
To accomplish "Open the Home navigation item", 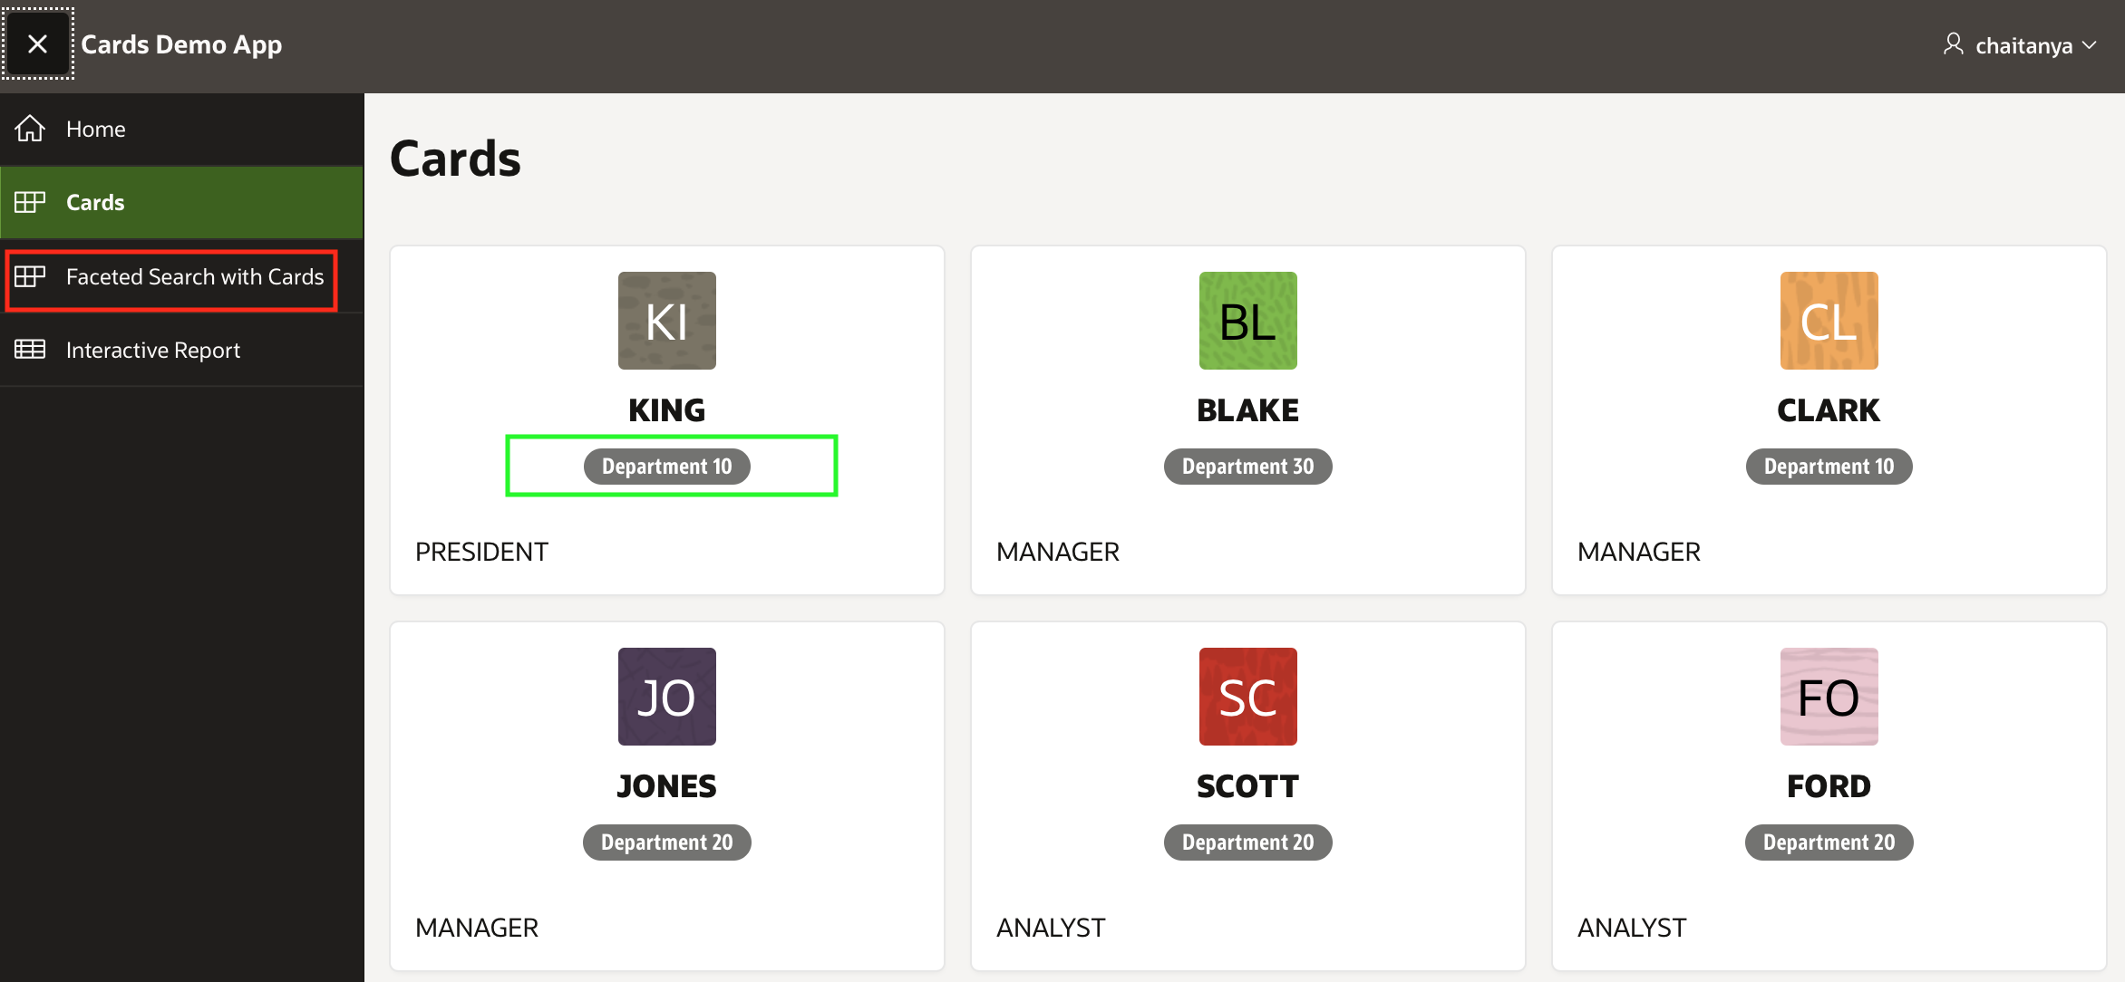I will 96,129.
